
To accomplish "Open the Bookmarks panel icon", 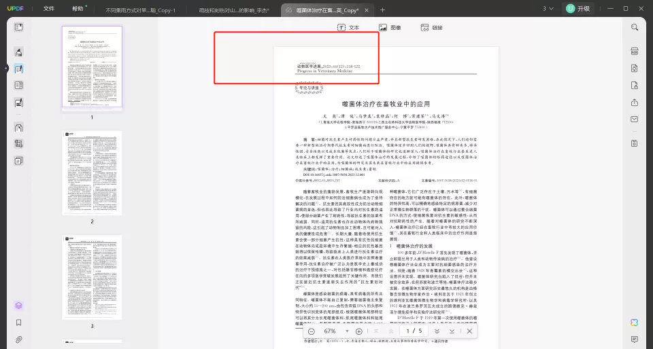I will click(x=18, y=323).
